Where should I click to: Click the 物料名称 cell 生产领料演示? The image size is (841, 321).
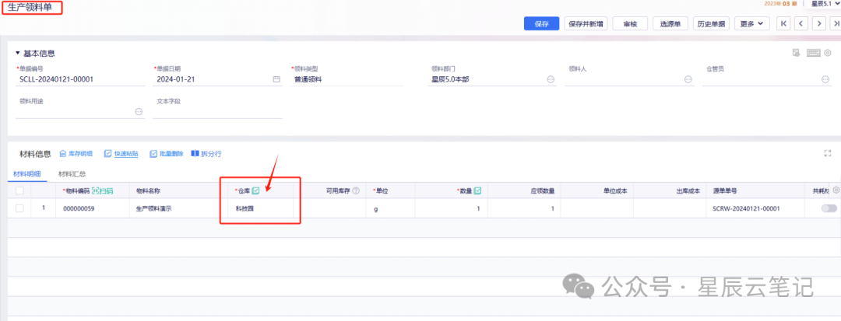point(178,208)
